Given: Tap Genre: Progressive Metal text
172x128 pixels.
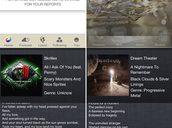Looking at the screenshot, I should (x=148, y=93).
